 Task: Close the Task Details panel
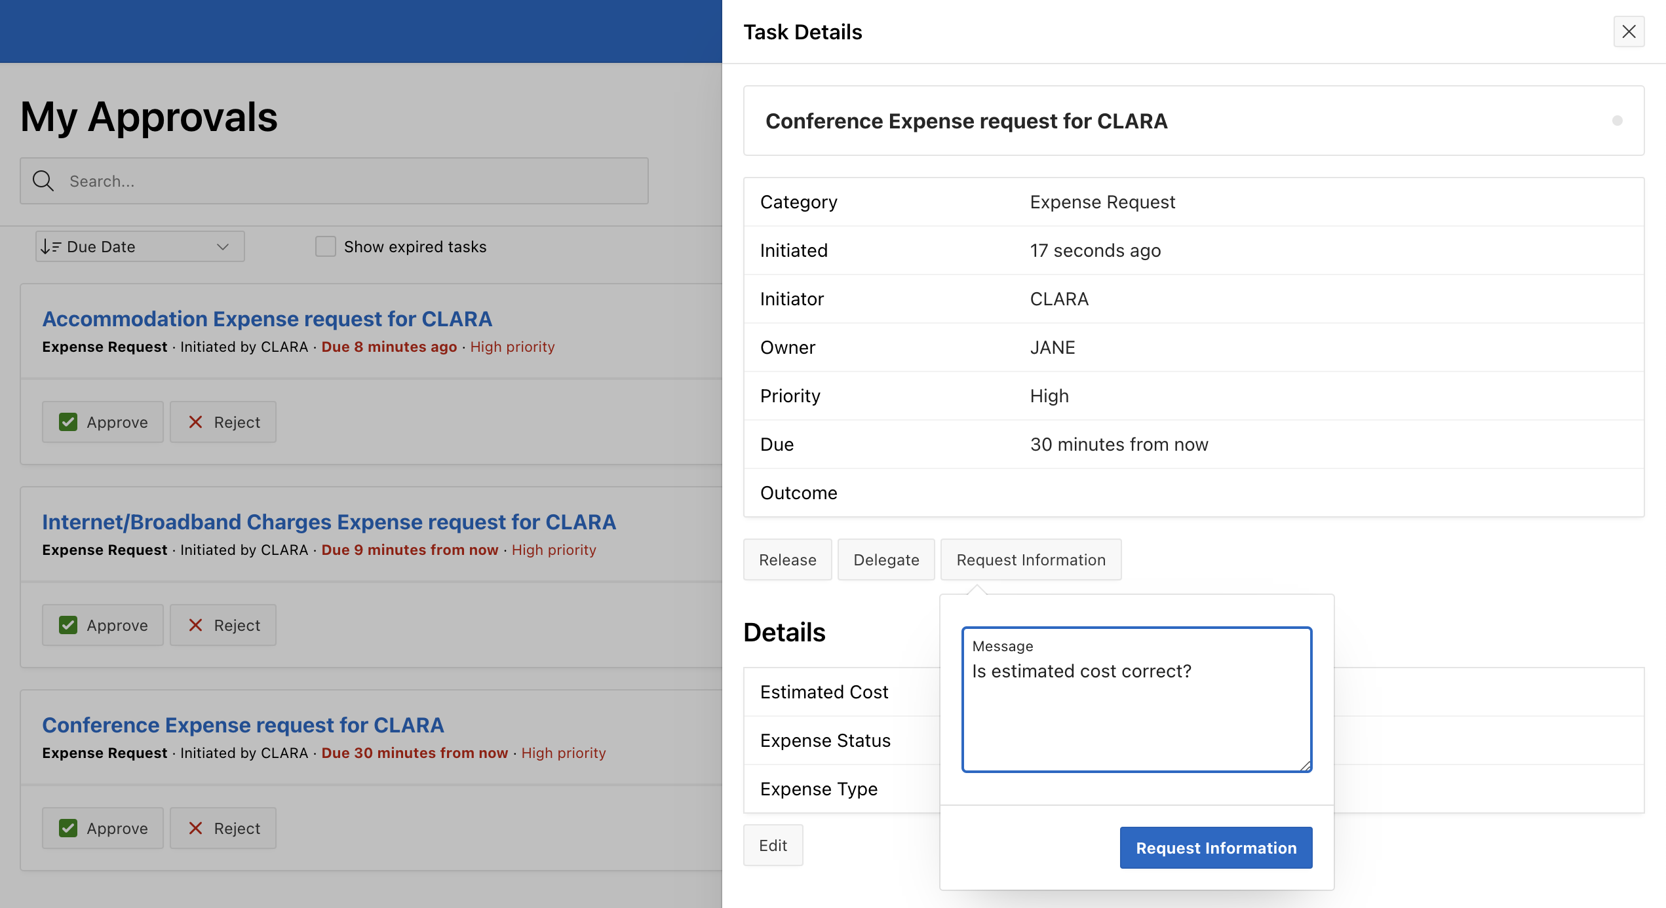click(x=1629, y=31)
